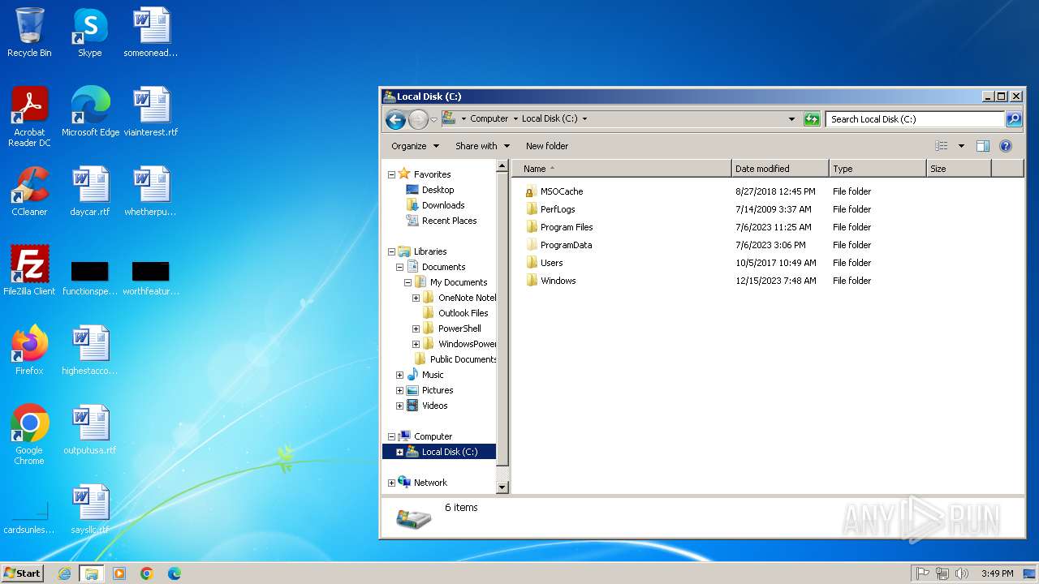The image size is (1039, 584).
Task: Expand the Computer breadcrumb arrow
Action: 515,118
